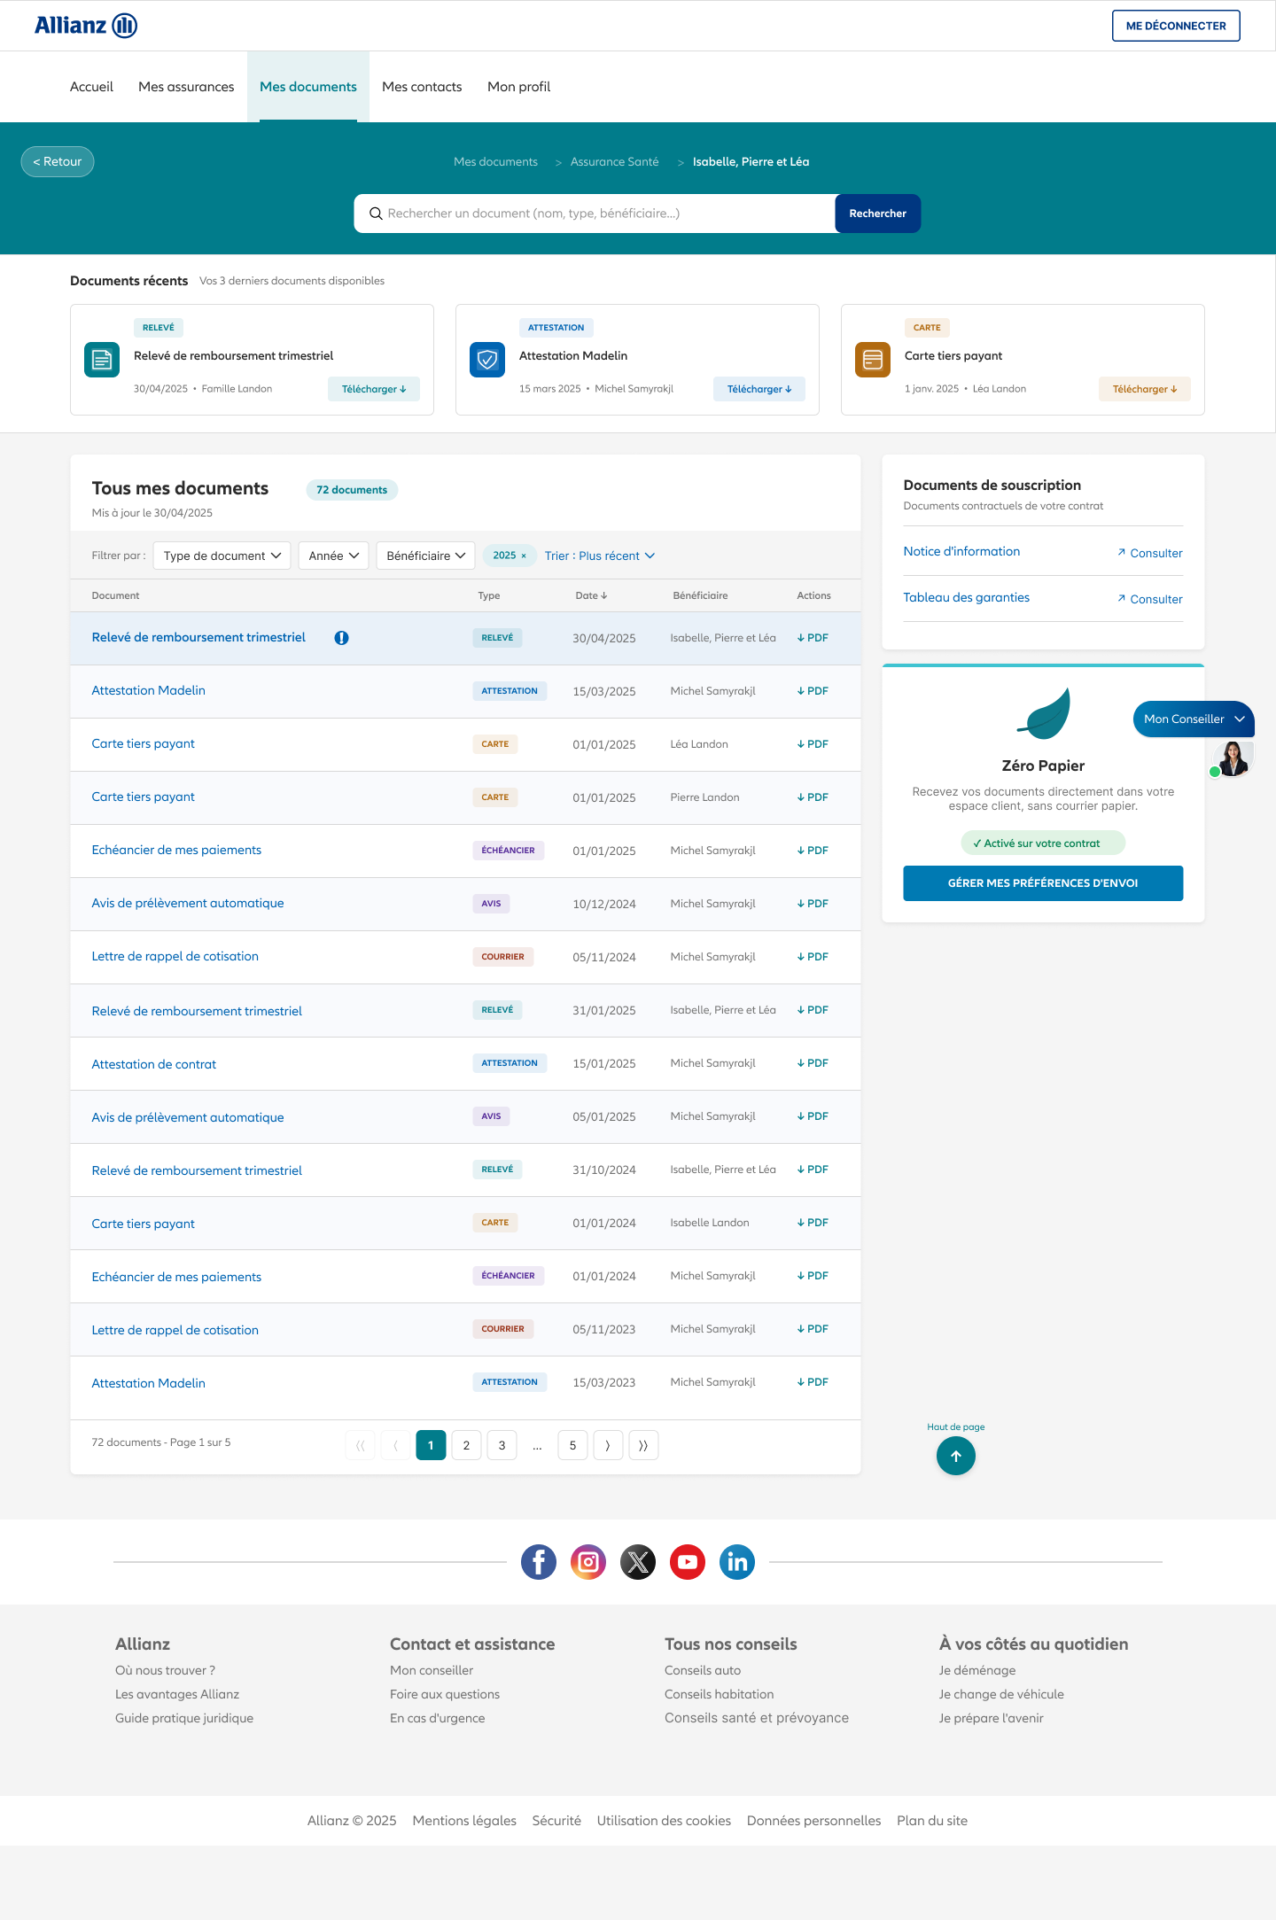Screen dimensions: 1276x1920
Task: Click the first-page double chevron
Action: pyautogui.click(x=360, y=1445)
